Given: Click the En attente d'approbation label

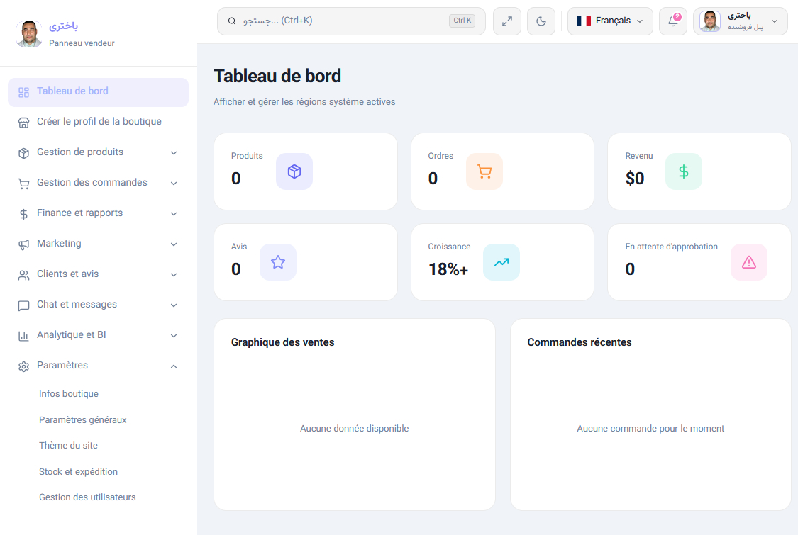Looking at the screenshot, I should pos(671,247).
